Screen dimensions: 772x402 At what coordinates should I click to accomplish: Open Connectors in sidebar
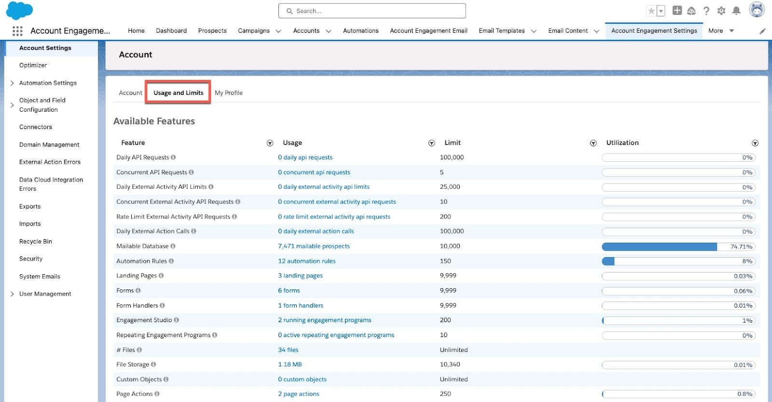[36, 127]
